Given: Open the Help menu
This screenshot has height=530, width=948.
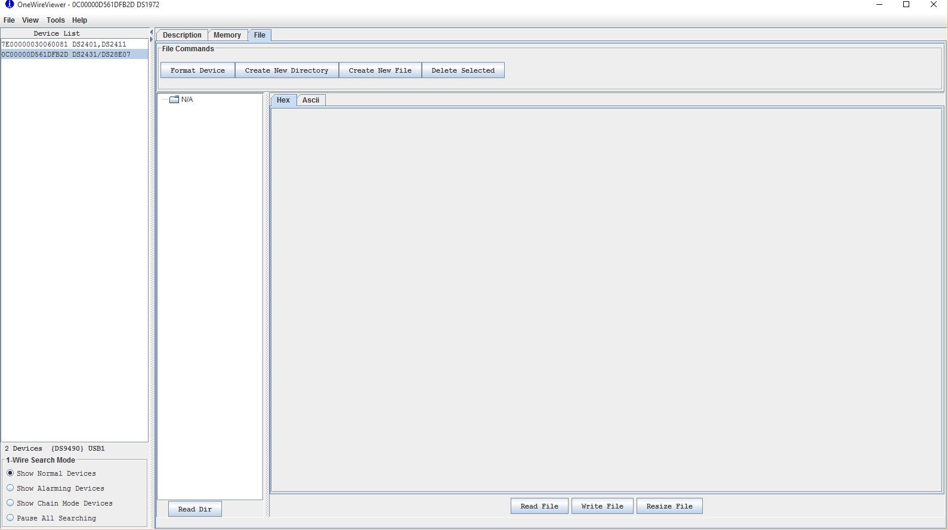Looking at the screenshot, I should [79, 20].
